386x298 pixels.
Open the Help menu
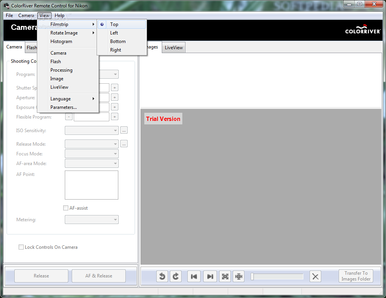59,16
